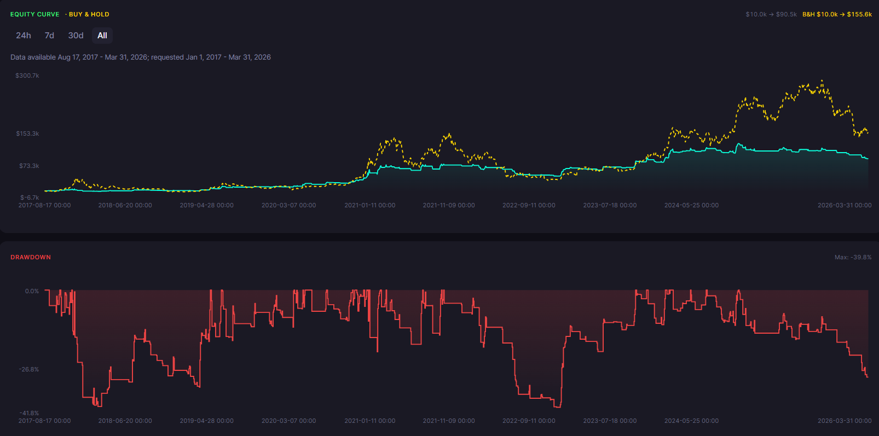The image size is (879, 436).
Task: Click 2023-07-18 date on drawdown chart axis
Action: click(x=610, y=421)
